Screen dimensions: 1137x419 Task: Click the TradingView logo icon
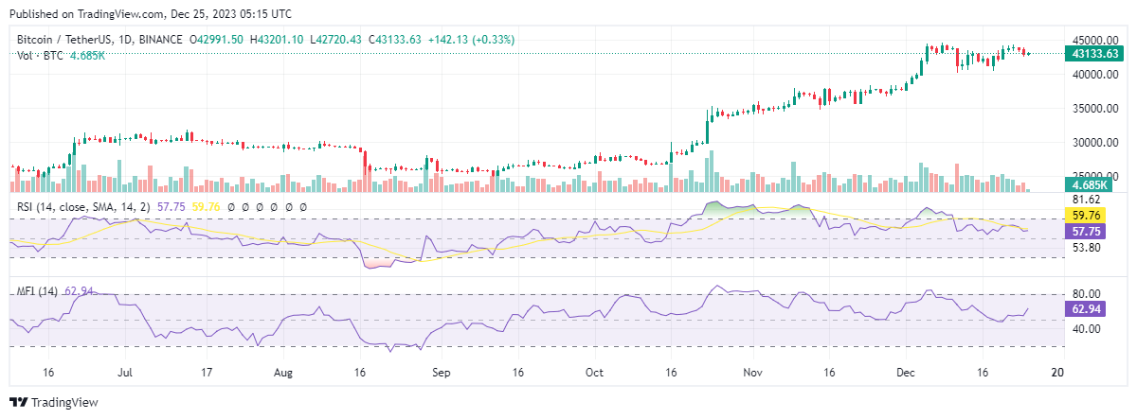click(x=18, y=403)
